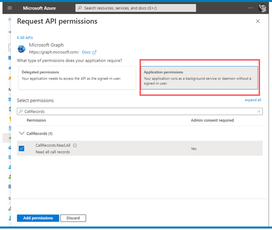Collapse the CallRecords (1) group

22,133
